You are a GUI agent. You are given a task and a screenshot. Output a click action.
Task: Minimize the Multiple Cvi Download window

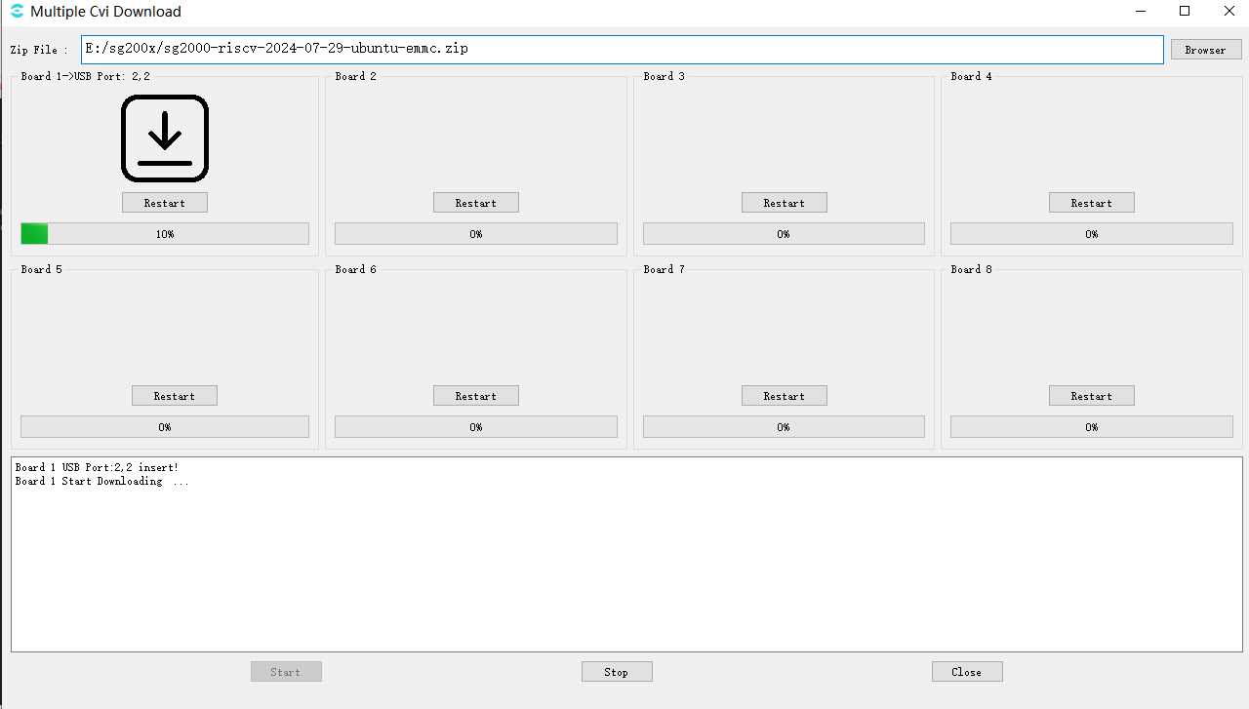click(1140, 12)
